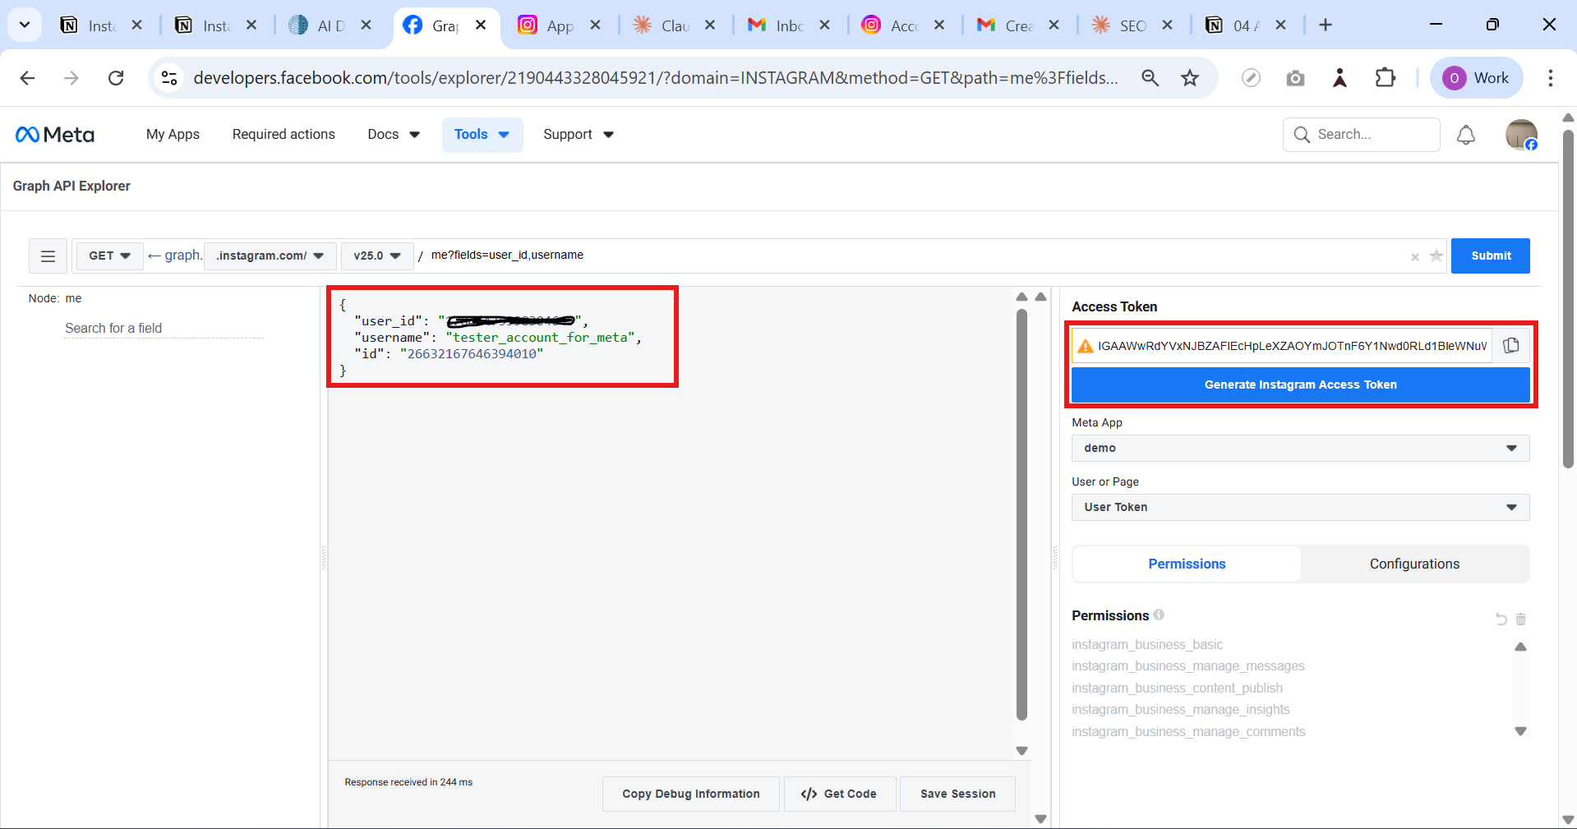
Task: Expand the Meta App demo dropdown
Action: click(x=1300, y=448)
